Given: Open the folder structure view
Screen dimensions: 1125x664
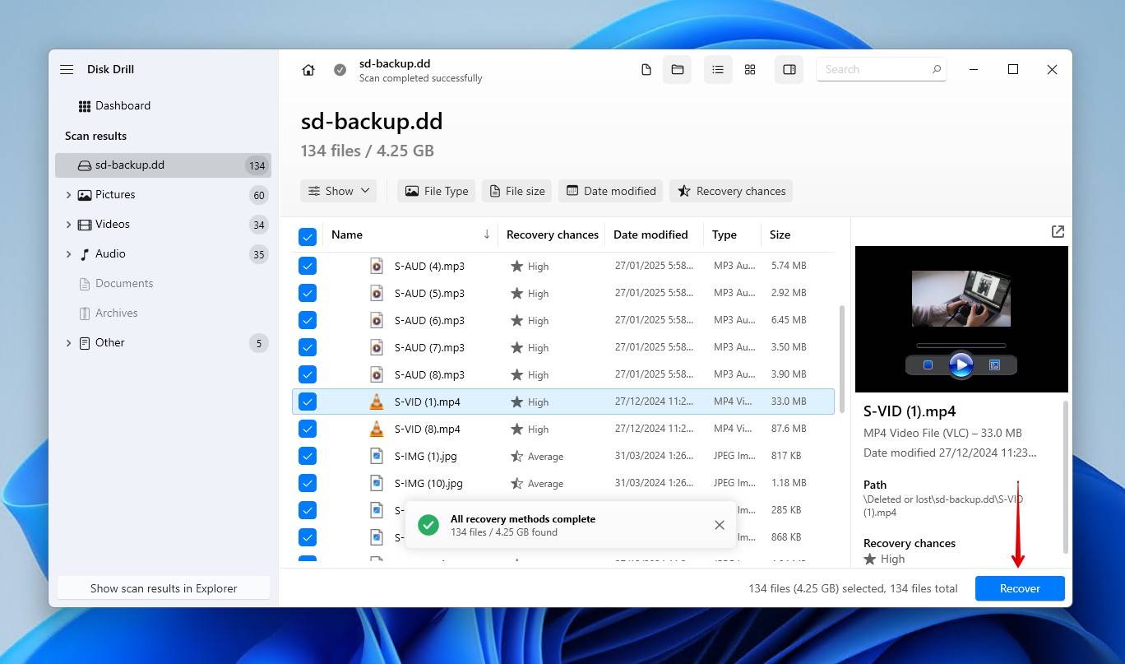Looking at the screenshot, I should [677, 69].
